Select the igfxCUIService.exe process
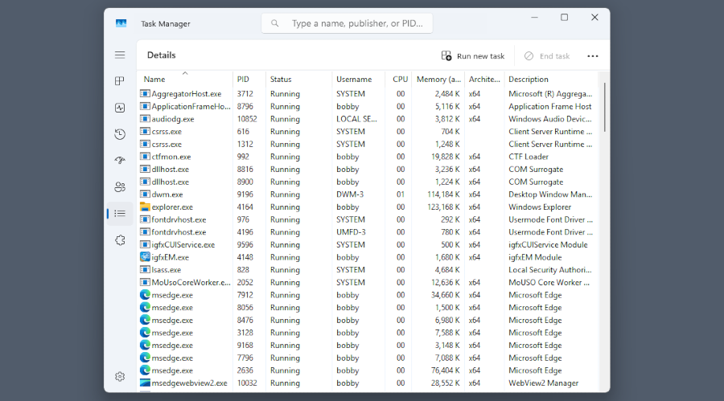 367,244
